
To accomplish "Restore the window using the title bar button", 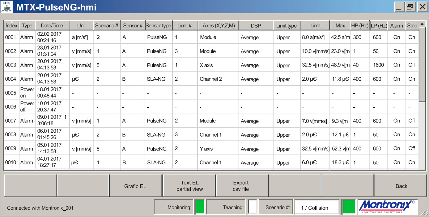I will tap(410, 7).
